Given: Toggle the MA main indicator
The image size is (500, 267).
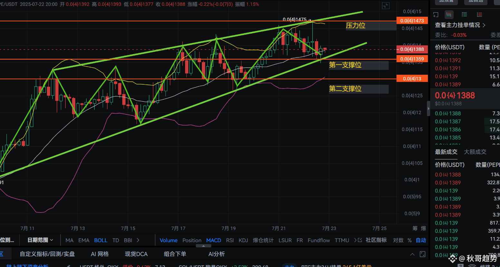Looking at the screenshot, I should point(69,240).
